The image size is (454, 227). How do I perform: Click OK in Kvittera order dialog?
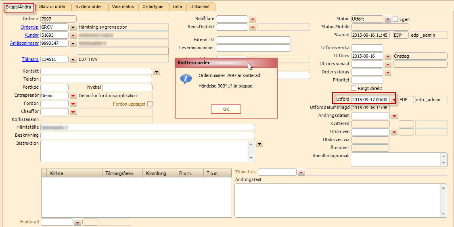point(226,109)
